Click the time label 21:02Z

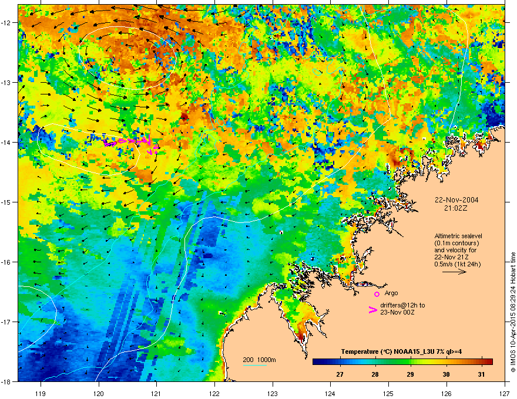[456, 208]
